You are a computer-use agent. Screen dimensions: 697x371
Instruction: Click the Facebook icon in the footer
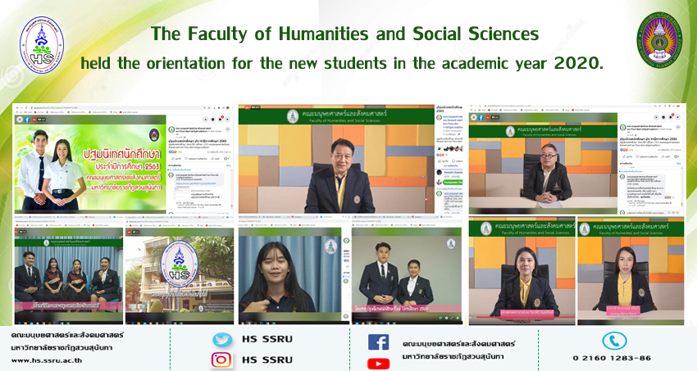tap(378, 342)
